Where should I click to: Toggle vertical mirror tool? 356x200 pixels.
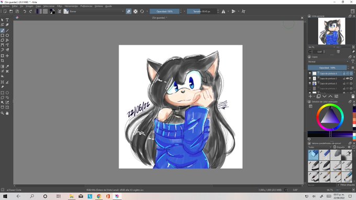pos(233,11)
